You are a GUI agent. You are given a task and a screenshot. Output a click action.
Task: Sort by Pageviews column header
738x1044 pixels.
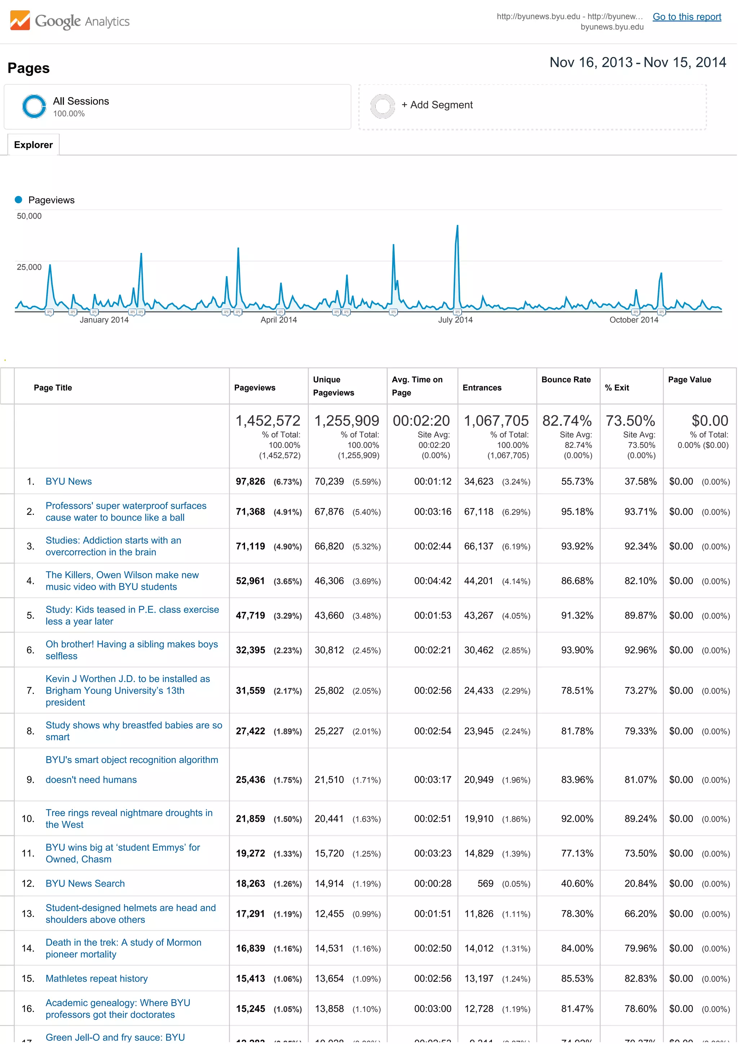coord(255,388)
